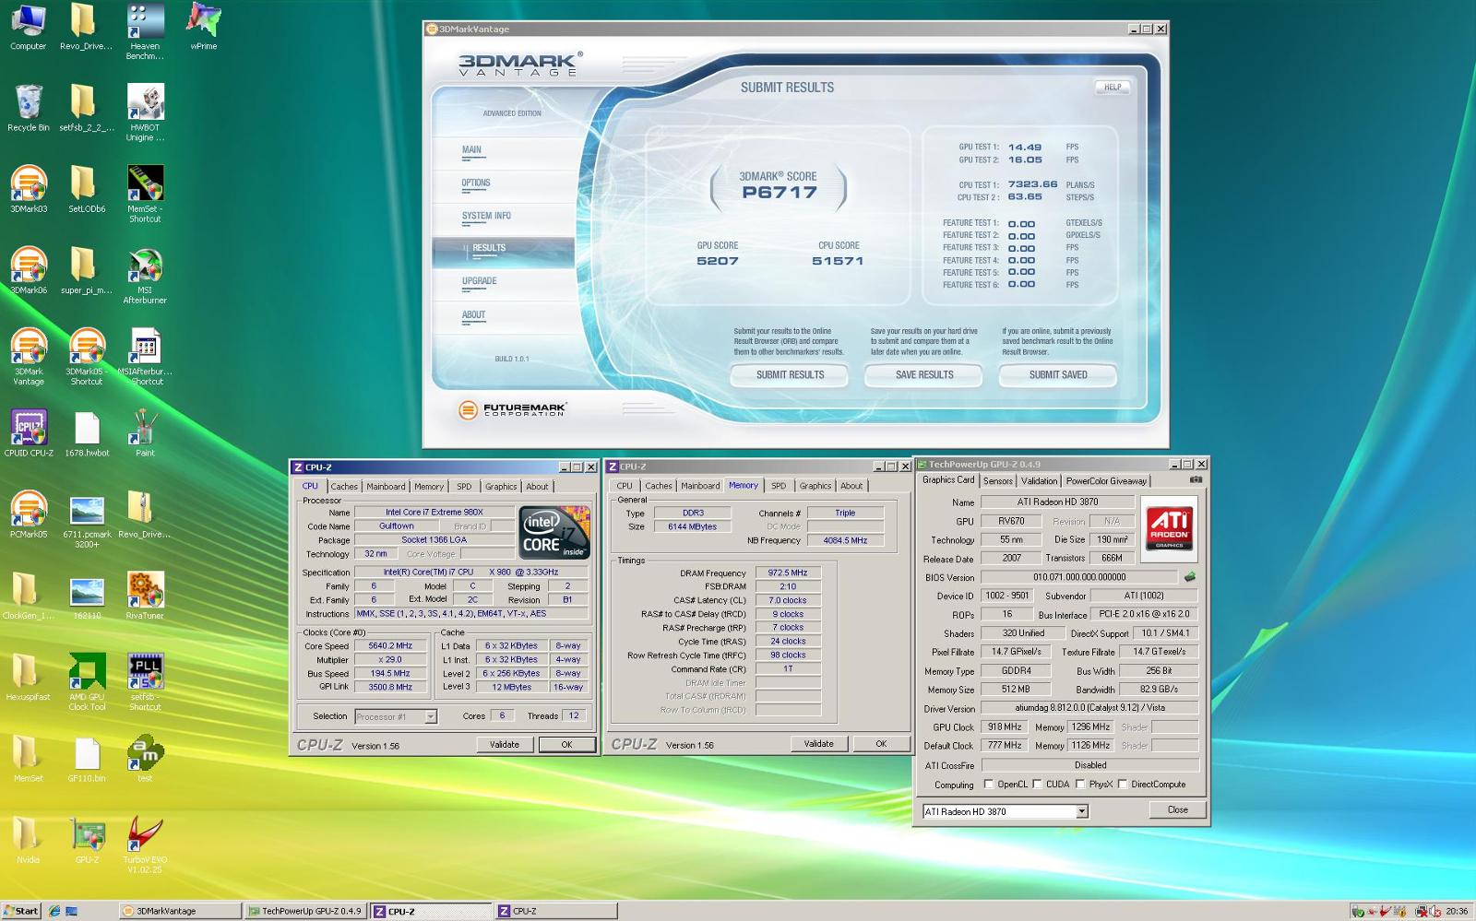
Task: Click the GPU-Z BIOS save chip icon
Action: coord(1190,577)
